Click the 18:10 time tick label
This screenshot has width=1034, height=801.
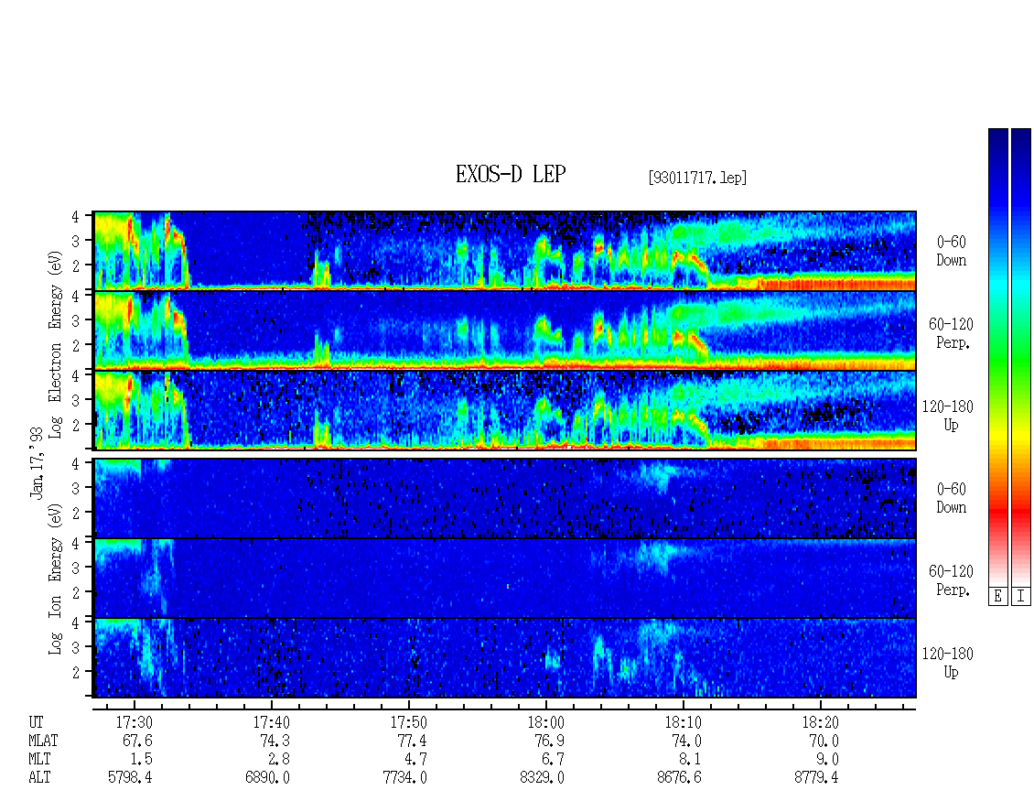pos(684,722)
